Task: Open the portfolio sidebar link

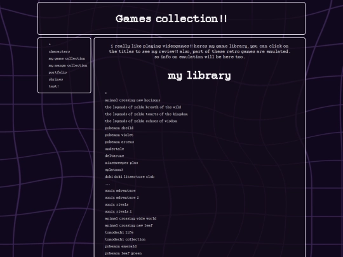Action: (58, 72)
